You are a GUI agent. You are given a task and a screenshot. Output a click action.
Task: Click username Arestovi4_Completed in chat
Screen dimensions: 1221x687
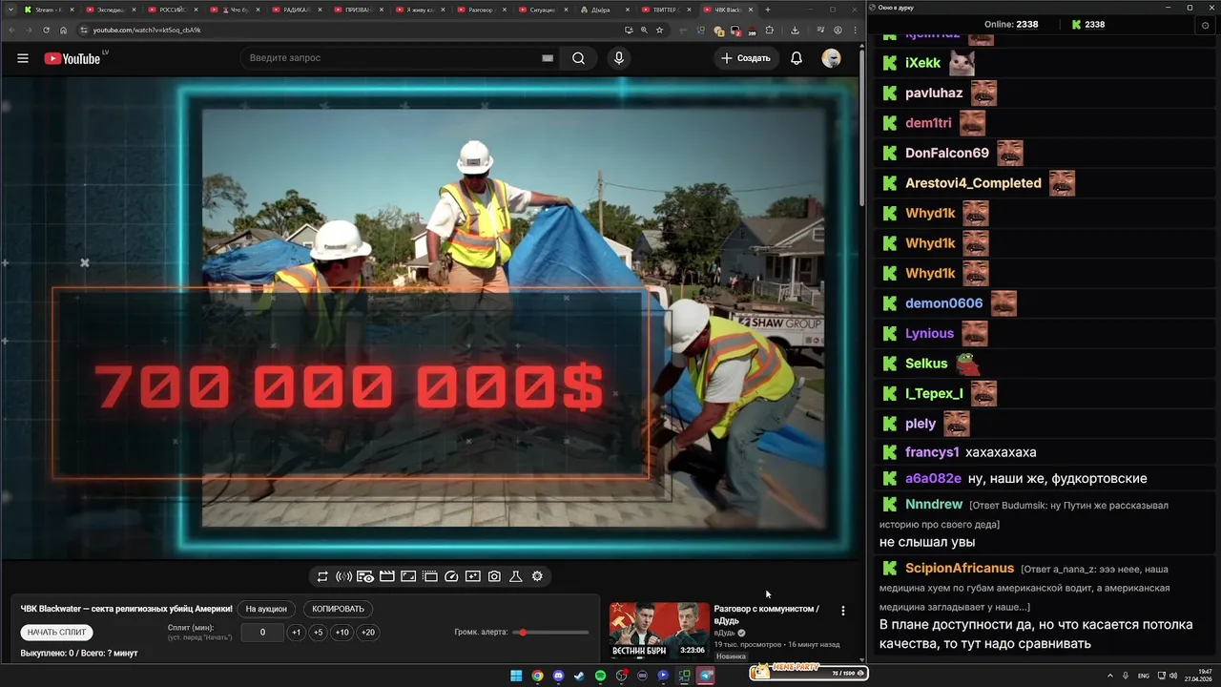point(973,183)
